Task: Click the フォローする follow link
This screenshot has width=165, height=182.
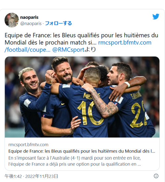Action: (58, 23)
